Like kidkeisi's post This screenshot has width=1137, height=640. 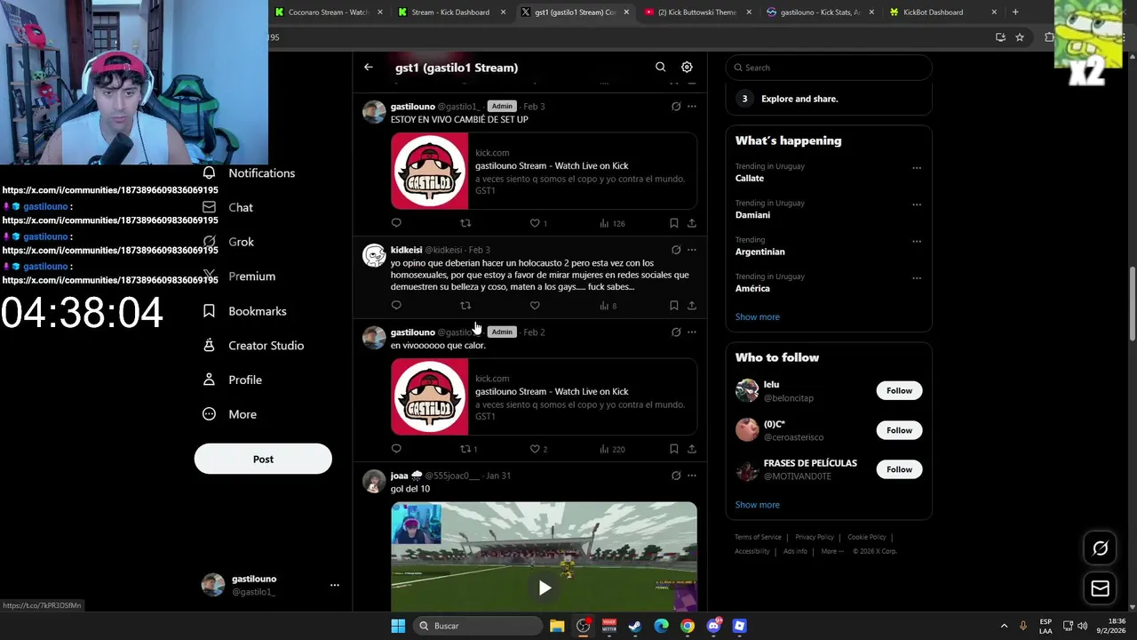(535, 306)
